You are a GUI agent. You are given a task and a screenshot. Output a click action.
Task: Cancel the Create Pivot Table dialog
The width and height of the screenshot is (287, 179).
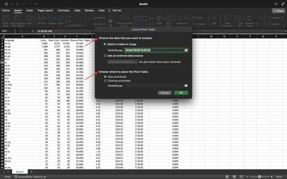tap(165, 93)
